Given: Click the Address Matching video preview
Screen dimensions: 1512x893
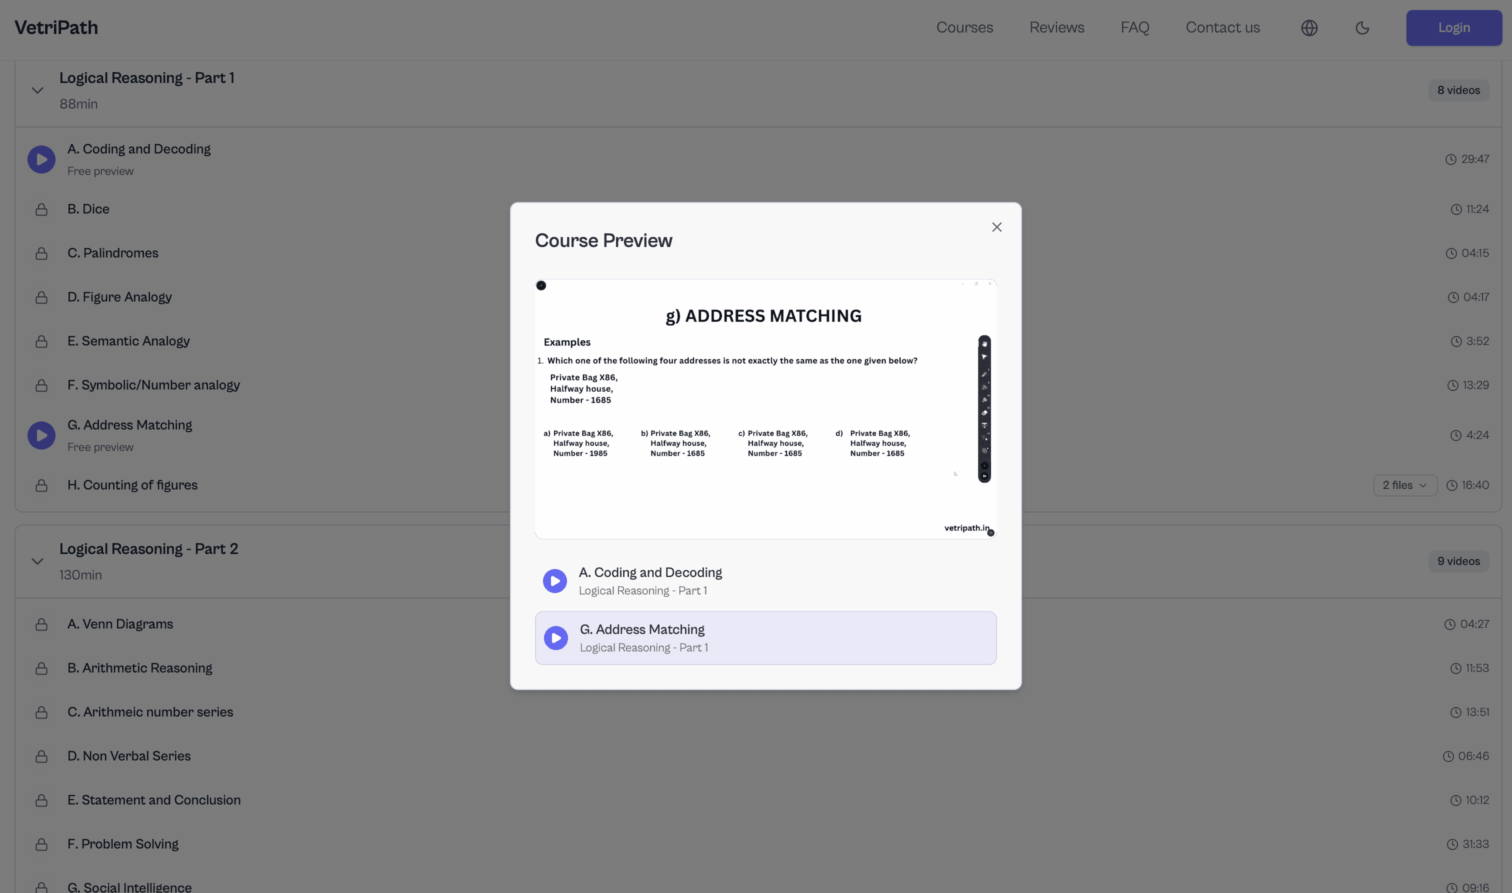Looking at the screenshot, I should (x=764, y=409).
